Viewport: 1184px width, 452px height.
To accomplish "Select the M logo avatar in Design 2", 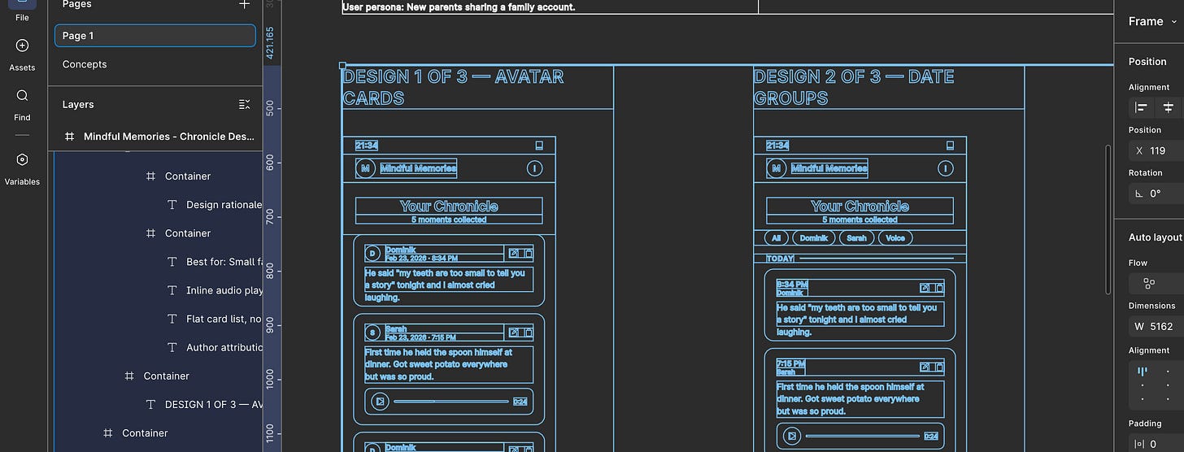I will [x=776, y=168].
